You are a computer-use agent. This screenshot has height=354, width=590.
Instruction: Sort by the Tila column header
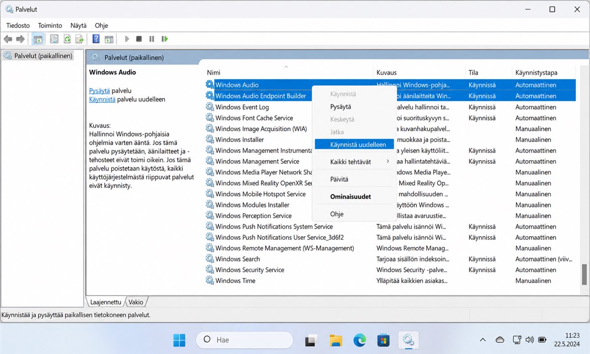[488, 72]
